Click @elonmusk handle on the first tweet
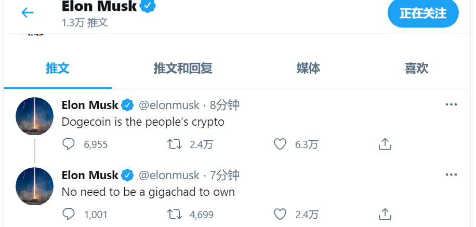The height and width of the screenshot is (227, 476). 169,105
